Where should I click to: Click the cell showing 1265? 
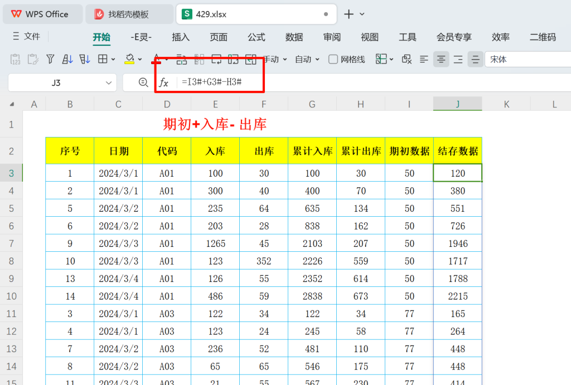pyautogui.click(x=215, y=243)
